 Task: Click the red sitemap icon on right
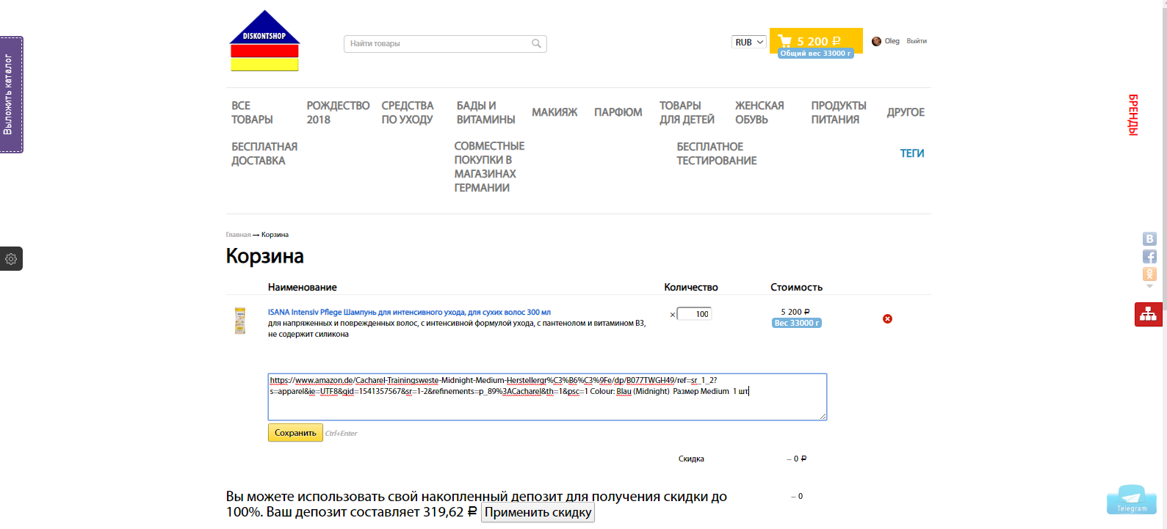[x=1148, y=314]
